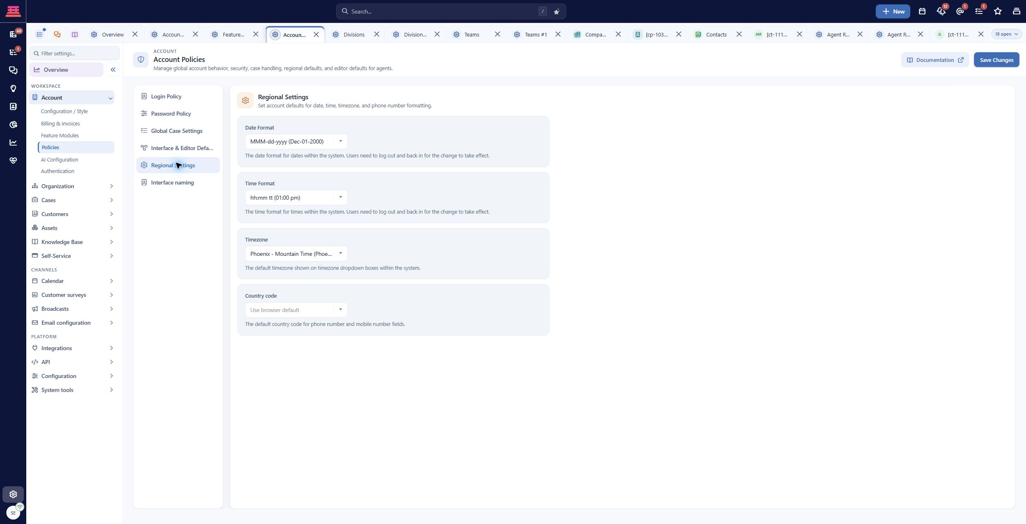Open chat conversations icon in left rail
Image resolution: width=1026 pixels, height=524 pixels.
[13, 70]
